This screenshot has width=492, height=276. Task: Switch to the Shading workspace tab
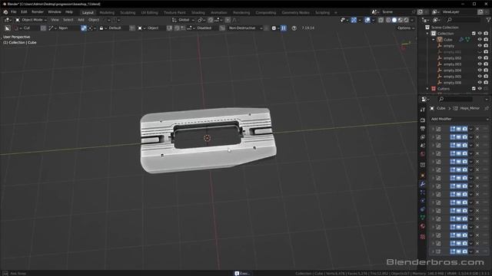click(198, 12)
